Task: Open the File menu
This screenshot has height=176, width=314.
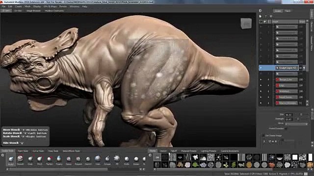Action: coord(3,6)
